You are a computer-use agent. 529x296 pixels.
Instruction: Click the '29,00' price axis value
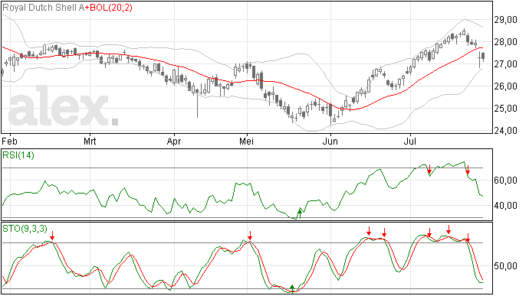[x=506, y=20]
